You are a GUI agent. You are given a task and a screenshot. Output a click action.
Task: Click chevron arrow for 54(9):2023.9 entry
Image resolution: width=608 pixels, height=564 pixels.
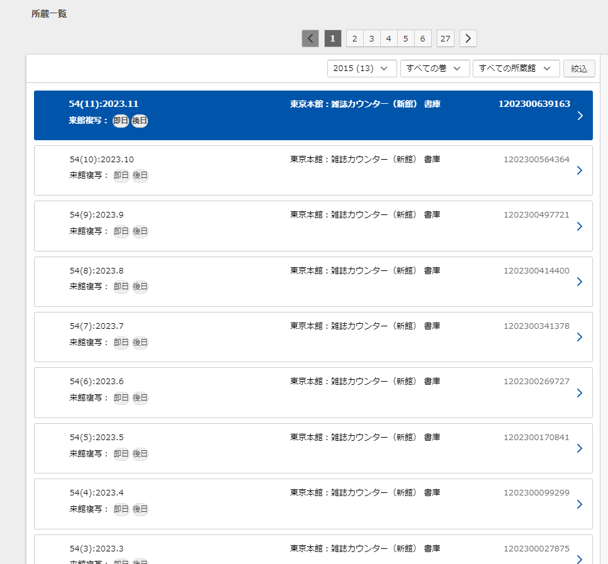[580, 226]
